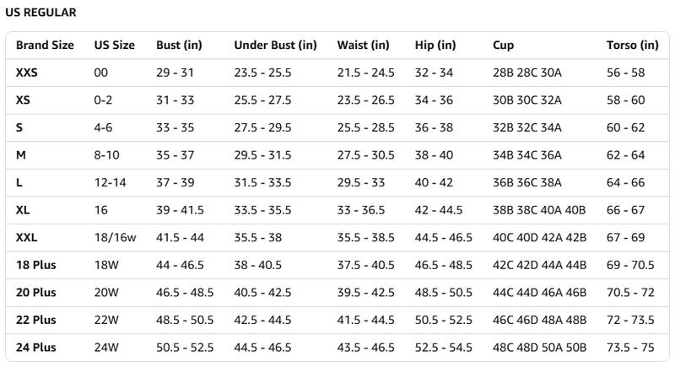The height and width of the screenshot is (367, 675).
Task: Select the Brand Size column header
Action: pos(45,46)
